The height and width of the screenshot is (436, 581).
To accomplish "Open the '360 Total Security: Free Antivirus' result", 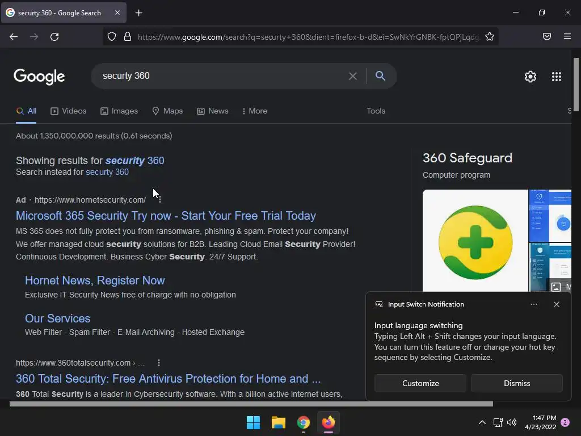I will coord(168,379).
